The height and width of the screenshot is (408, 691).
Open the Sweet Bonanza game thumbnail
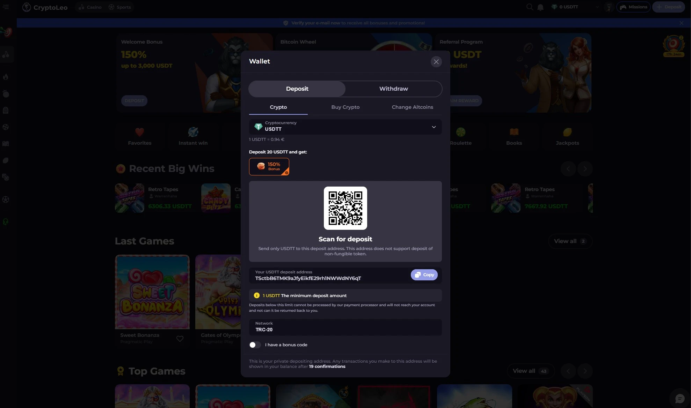(x=152, y=292)
